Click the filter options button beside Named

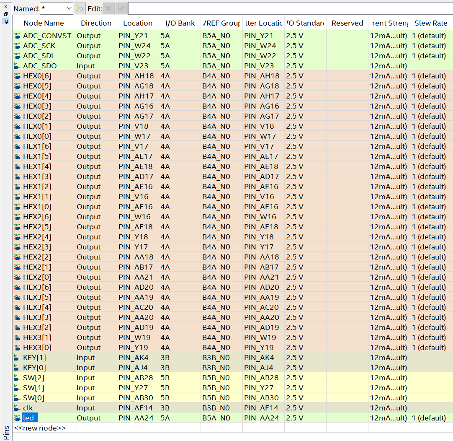(x=79, y=9)
